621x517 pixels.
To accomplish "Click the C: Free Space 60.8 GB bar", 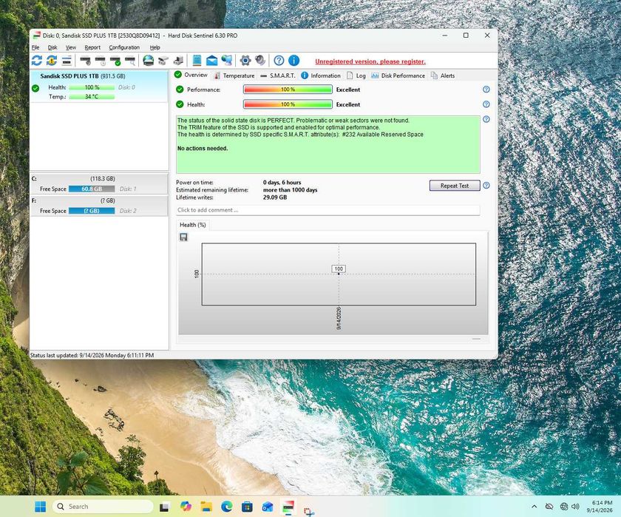I will click(x=92, y=189).
